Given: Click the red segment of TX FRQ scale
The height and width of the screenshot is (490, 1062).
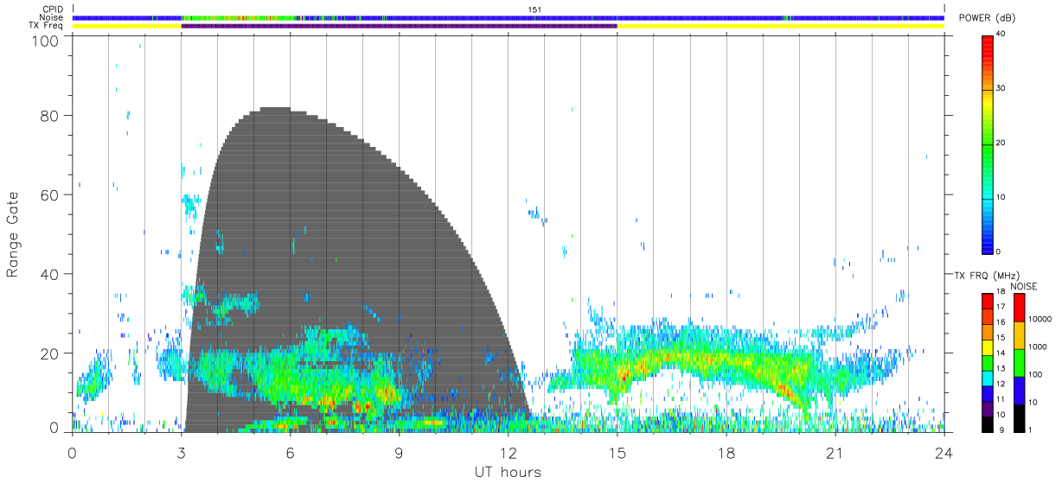Looking at the screenshot, I should pos(987,302).
